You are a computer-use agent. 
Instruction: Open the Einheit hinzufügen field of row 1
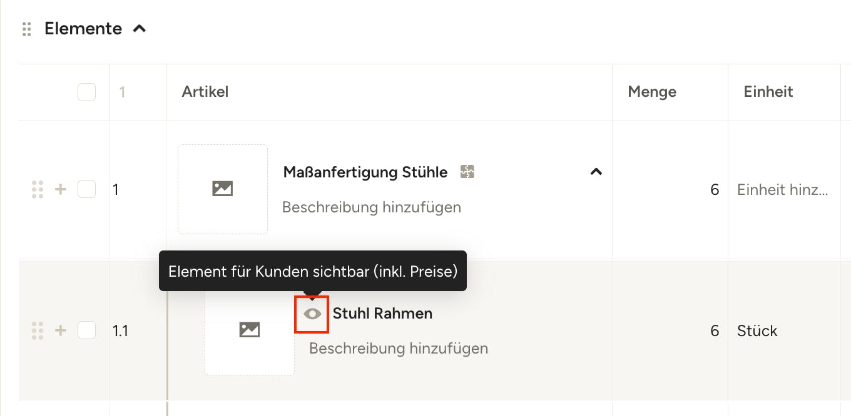point(783,190)
